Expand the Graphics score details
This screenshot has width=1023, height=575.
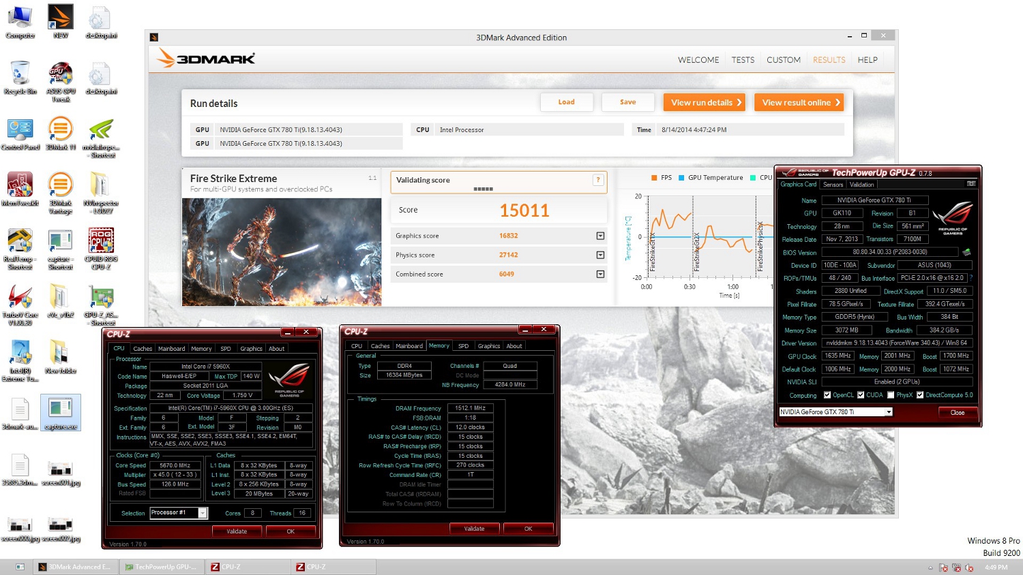point(600,236)
